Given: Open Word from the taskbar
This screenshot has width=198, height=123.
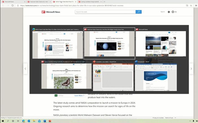Looking at the screenshot, I should point(45,121).
